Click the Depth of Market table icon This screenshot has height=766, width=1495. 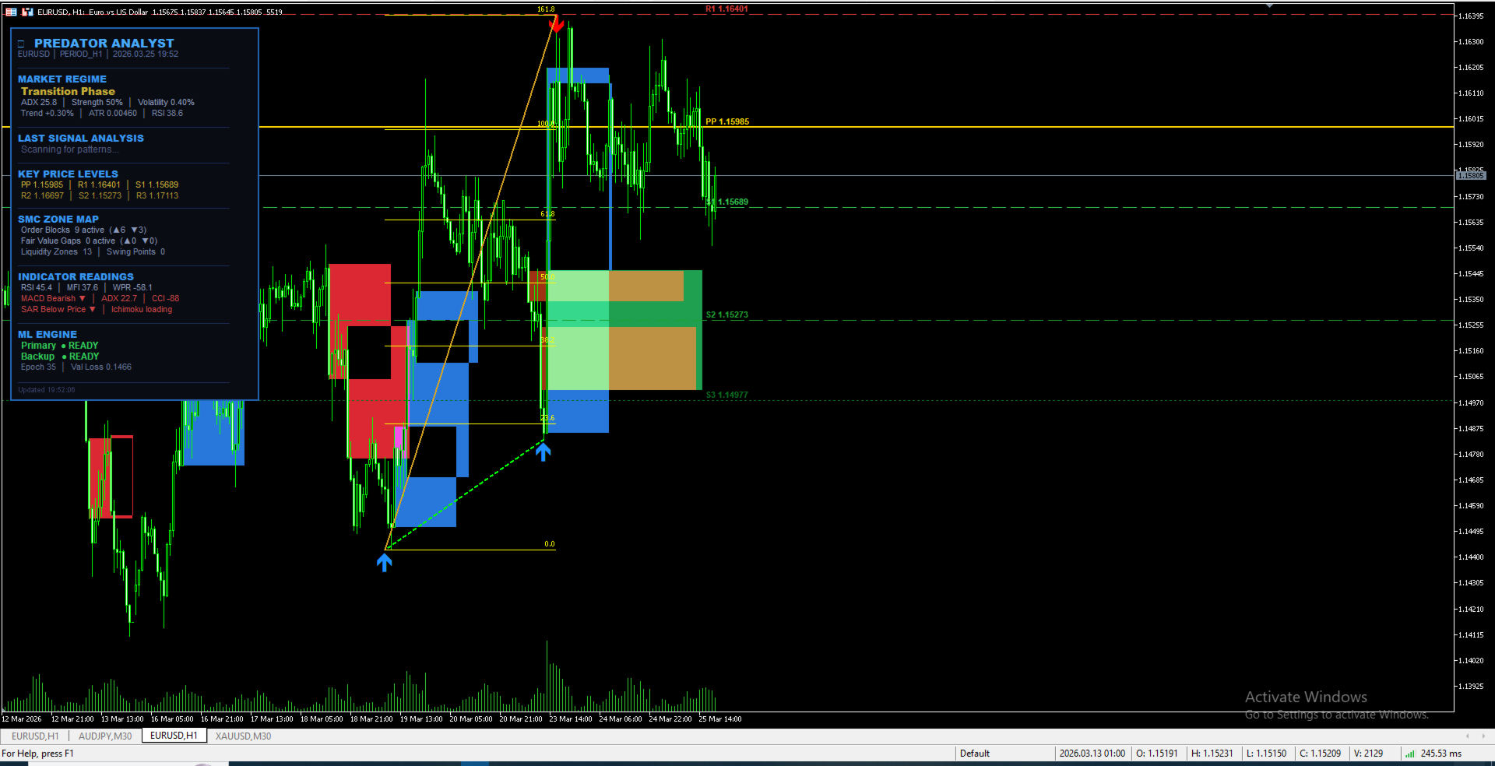tap(11, 12)
